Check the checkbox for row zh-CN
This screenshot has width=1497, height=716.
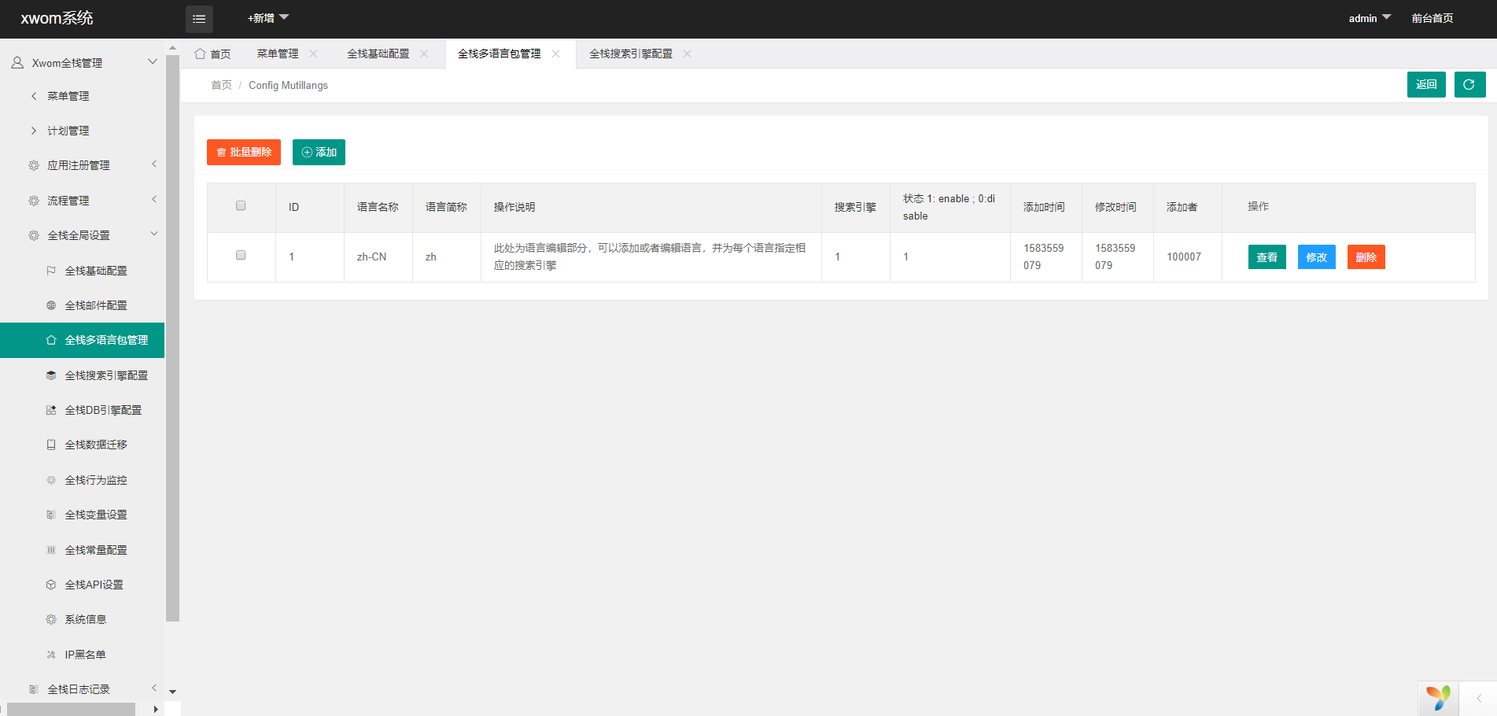coord(241,255)
